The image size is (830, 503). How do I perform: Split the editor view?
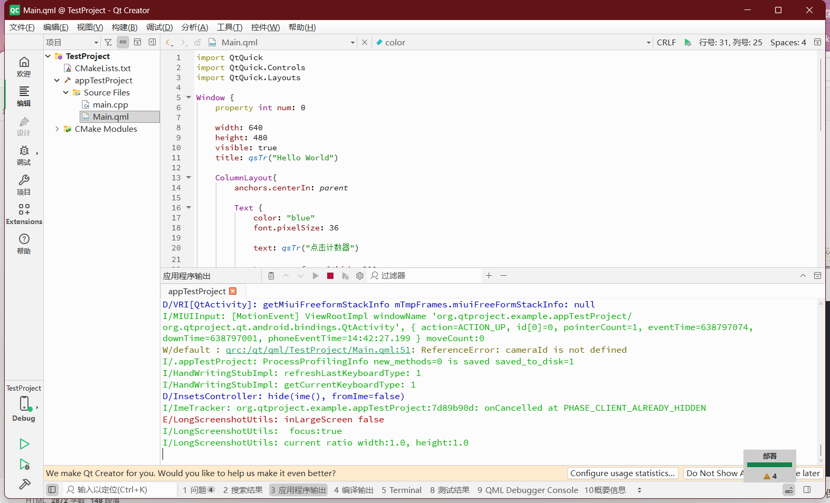pos(817,42)
